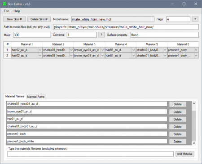
Task: Click the charles01_body01_au_d material name field
Action: (87, 126)
